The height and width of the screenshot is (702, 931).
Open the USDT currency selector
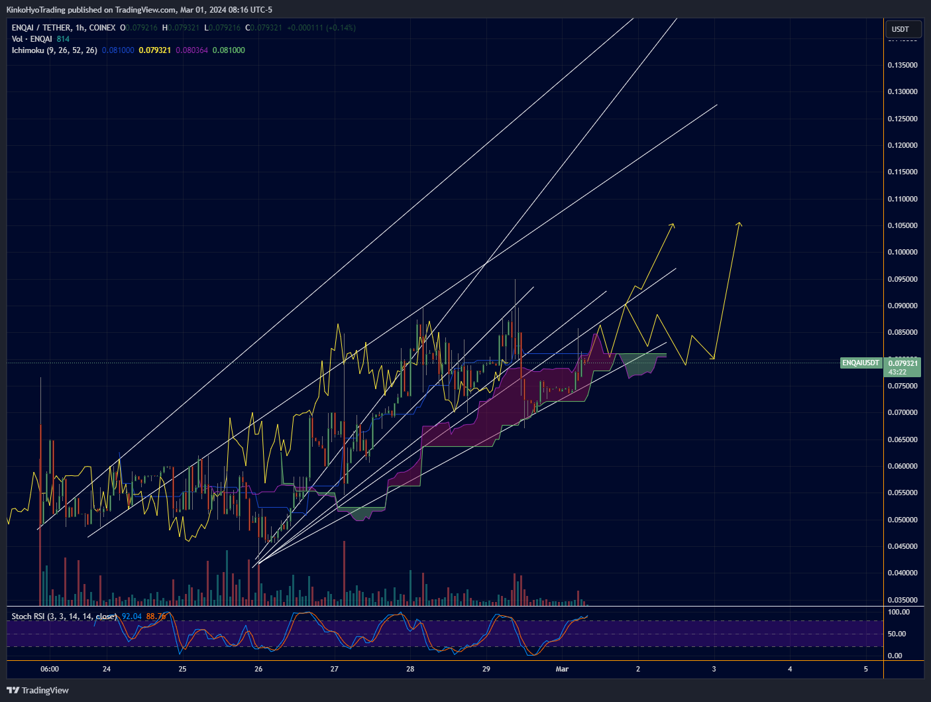coord(903,29)
